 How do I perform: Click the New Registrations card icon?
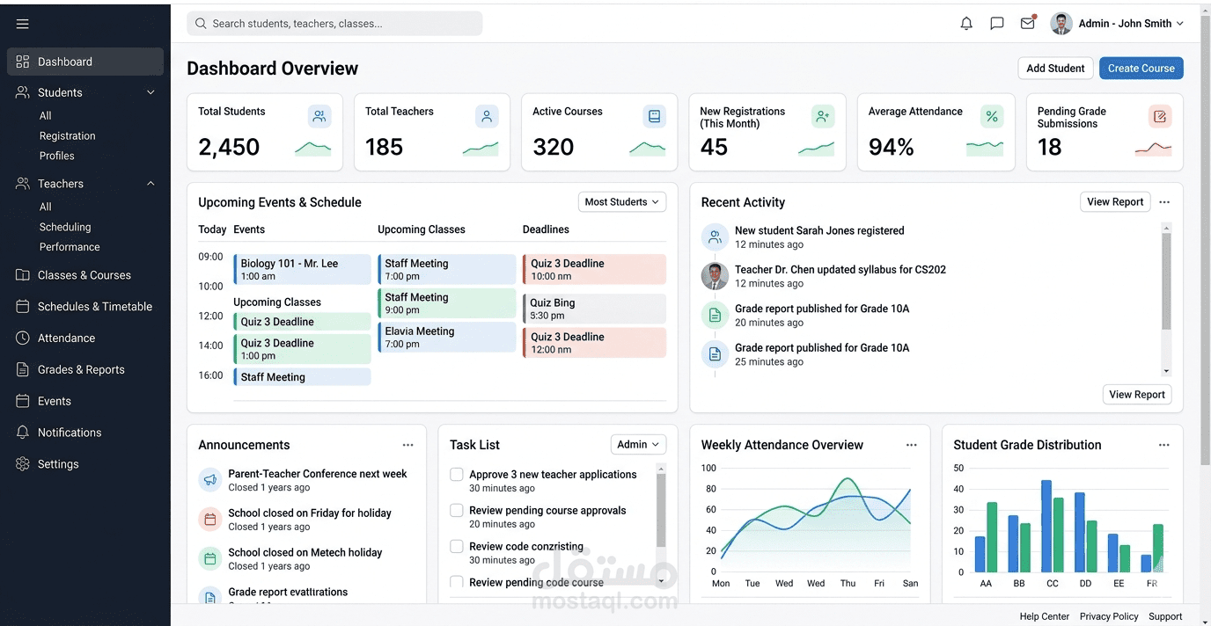(823, 116)
